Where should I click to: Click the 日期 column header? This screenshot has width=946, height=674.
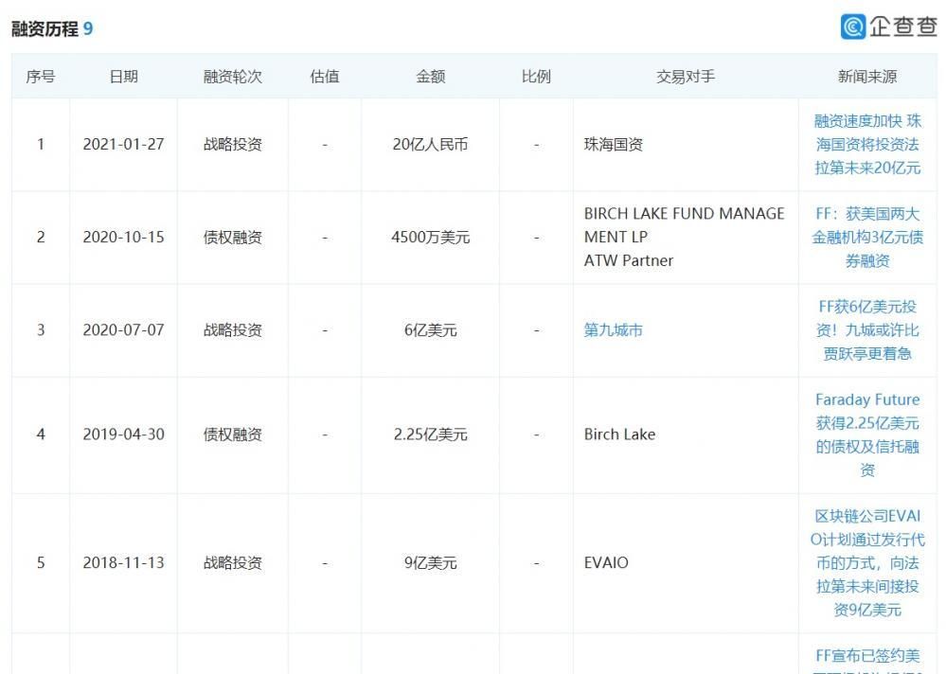[x=124, y=77]
